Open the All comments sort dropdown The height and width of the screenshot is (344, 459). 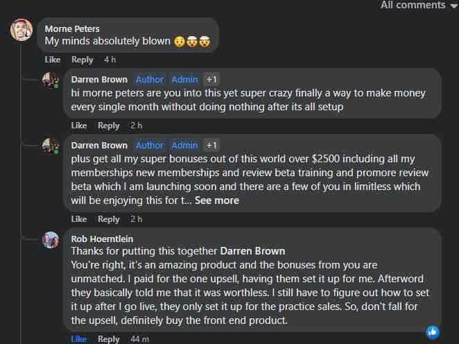pos(419,6)
